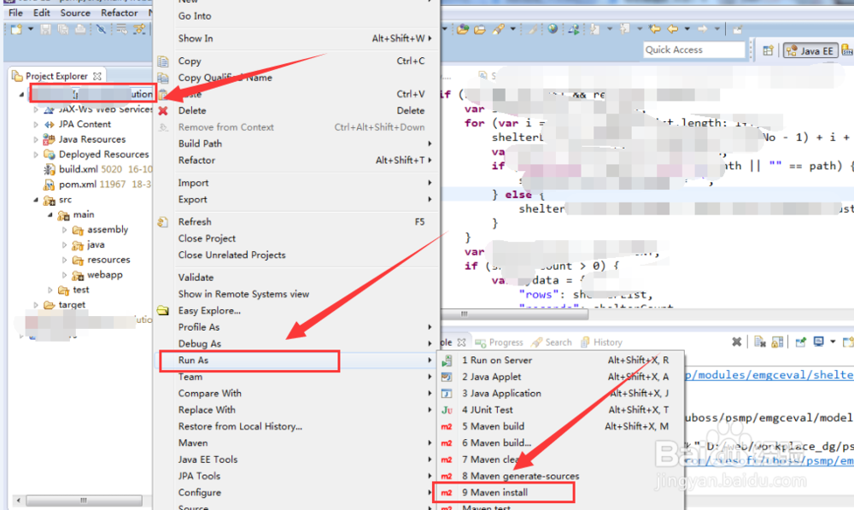Choose Copy from the context menu

[x=298, y=61]
